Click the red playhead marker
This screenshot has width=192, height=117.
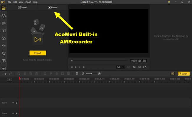pos(19,78)
